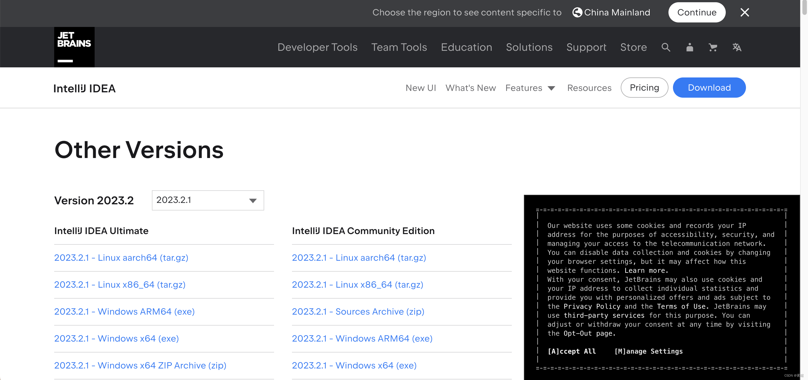Toggle New UI option
The image size is (808, 380).
(421, 87)
